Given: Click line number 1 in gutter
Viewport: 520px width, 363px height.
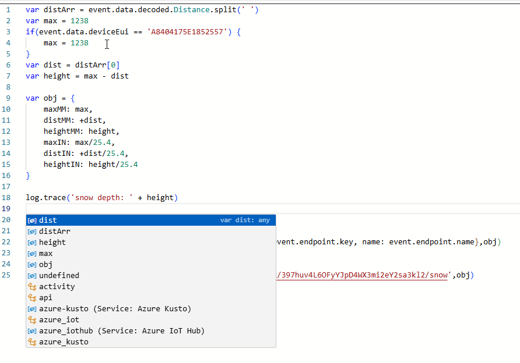Looking at the screenshot, I should pos(8,10).
